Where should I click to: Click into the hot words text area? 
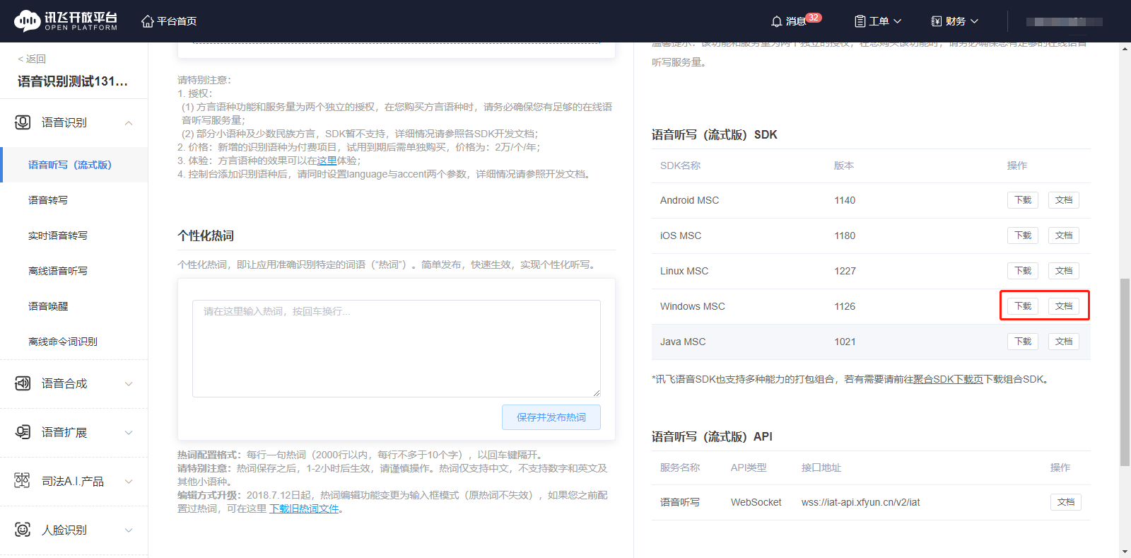pos(397,349)
